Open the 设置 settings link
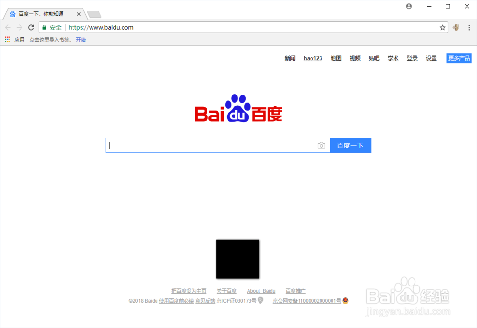 click(431, 58)
